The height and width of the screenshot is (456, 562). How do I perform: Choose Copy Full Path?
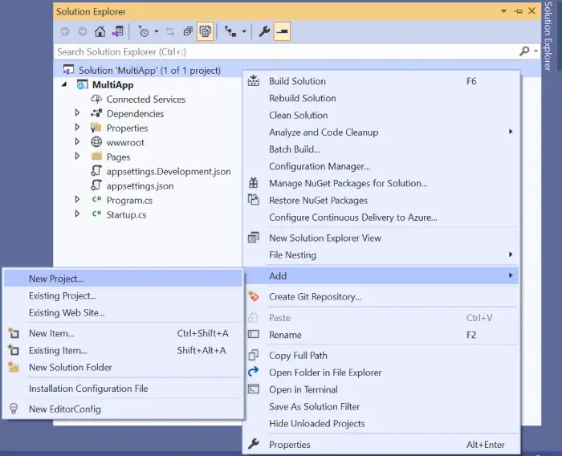381,356
